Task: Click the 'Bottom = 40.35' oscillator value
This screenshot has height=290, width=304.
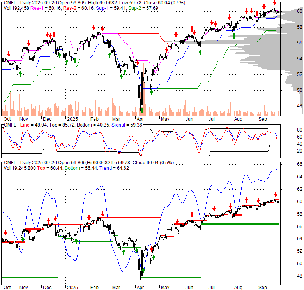Action: [93, 125]
